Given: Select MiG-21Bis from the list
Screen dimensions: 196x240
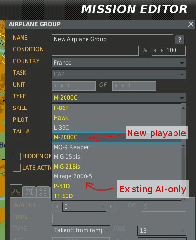Looking at the screenshot, I should (116, 167).
